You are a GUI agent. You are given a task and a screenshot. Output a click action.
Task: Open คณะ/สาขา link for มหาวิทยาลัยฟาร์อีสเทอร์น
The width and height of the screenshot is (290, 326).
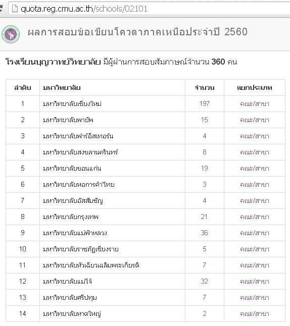255,136
